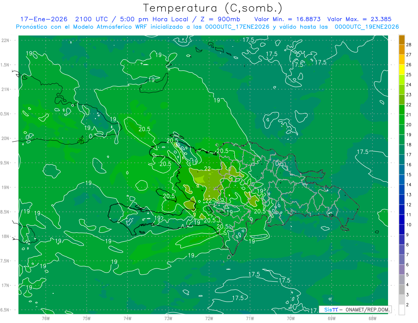418x323 pixels.
Task: Click the '2100 UTC' time text
Action: (x=92, y=19)
